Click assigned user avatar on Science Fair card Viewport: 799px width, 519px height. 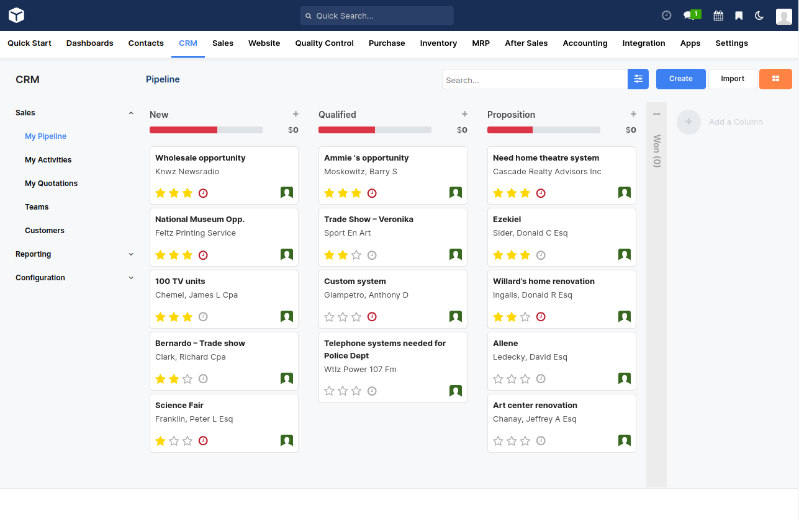point(286,441)
